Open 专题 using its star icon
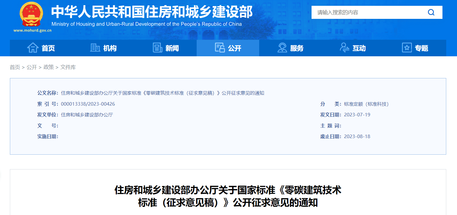 coord(407,48)
